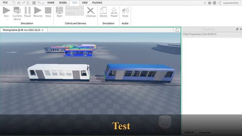Click the New file quick-access icon

tap(14, 3)
